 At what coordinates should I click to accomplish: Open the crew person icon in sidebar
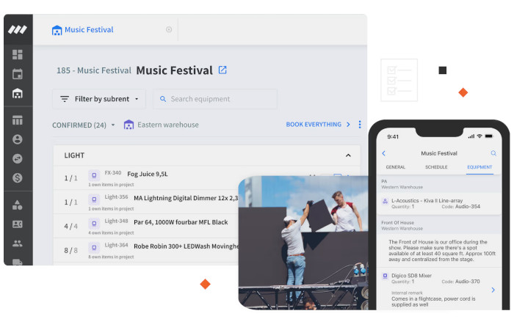18,139
